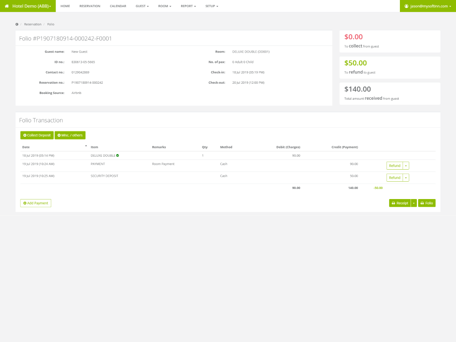Open the Guest menu
Screen dimensions: 456x342
coord(142,6)
